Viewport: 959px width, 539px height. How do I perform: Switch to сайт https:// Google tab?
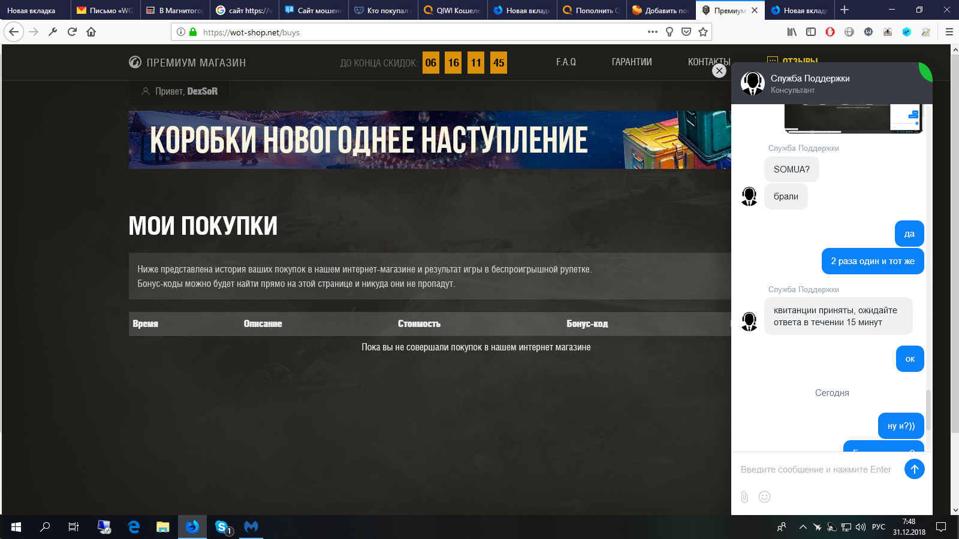pos(245,10)
